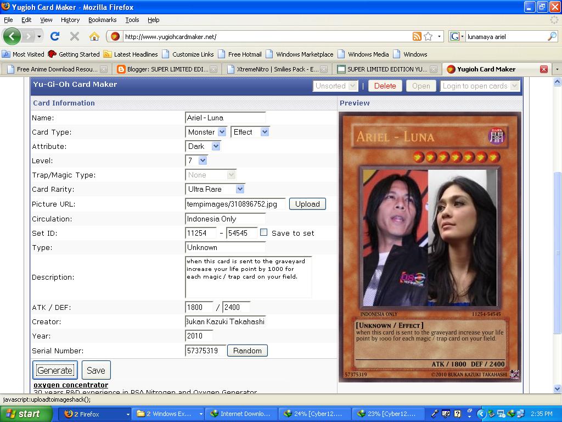
Task: Close the XtremeNitro Smilies Pack tab
Action: 324,69
